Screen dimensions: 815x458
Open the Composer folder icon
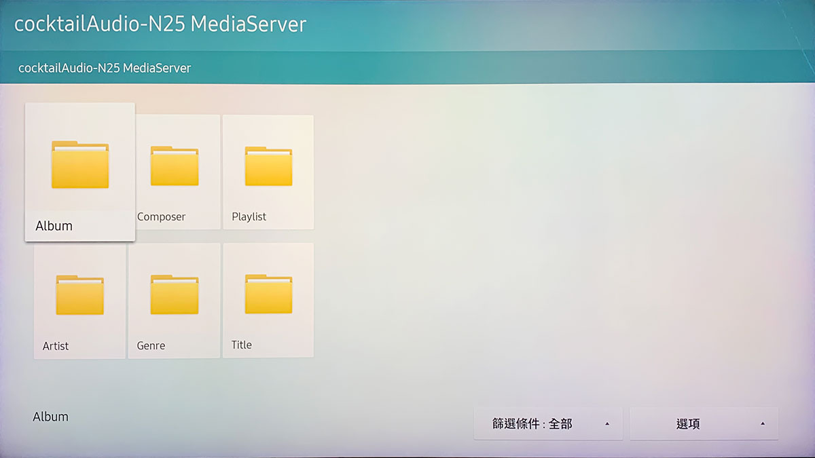[x=175, y=166]
